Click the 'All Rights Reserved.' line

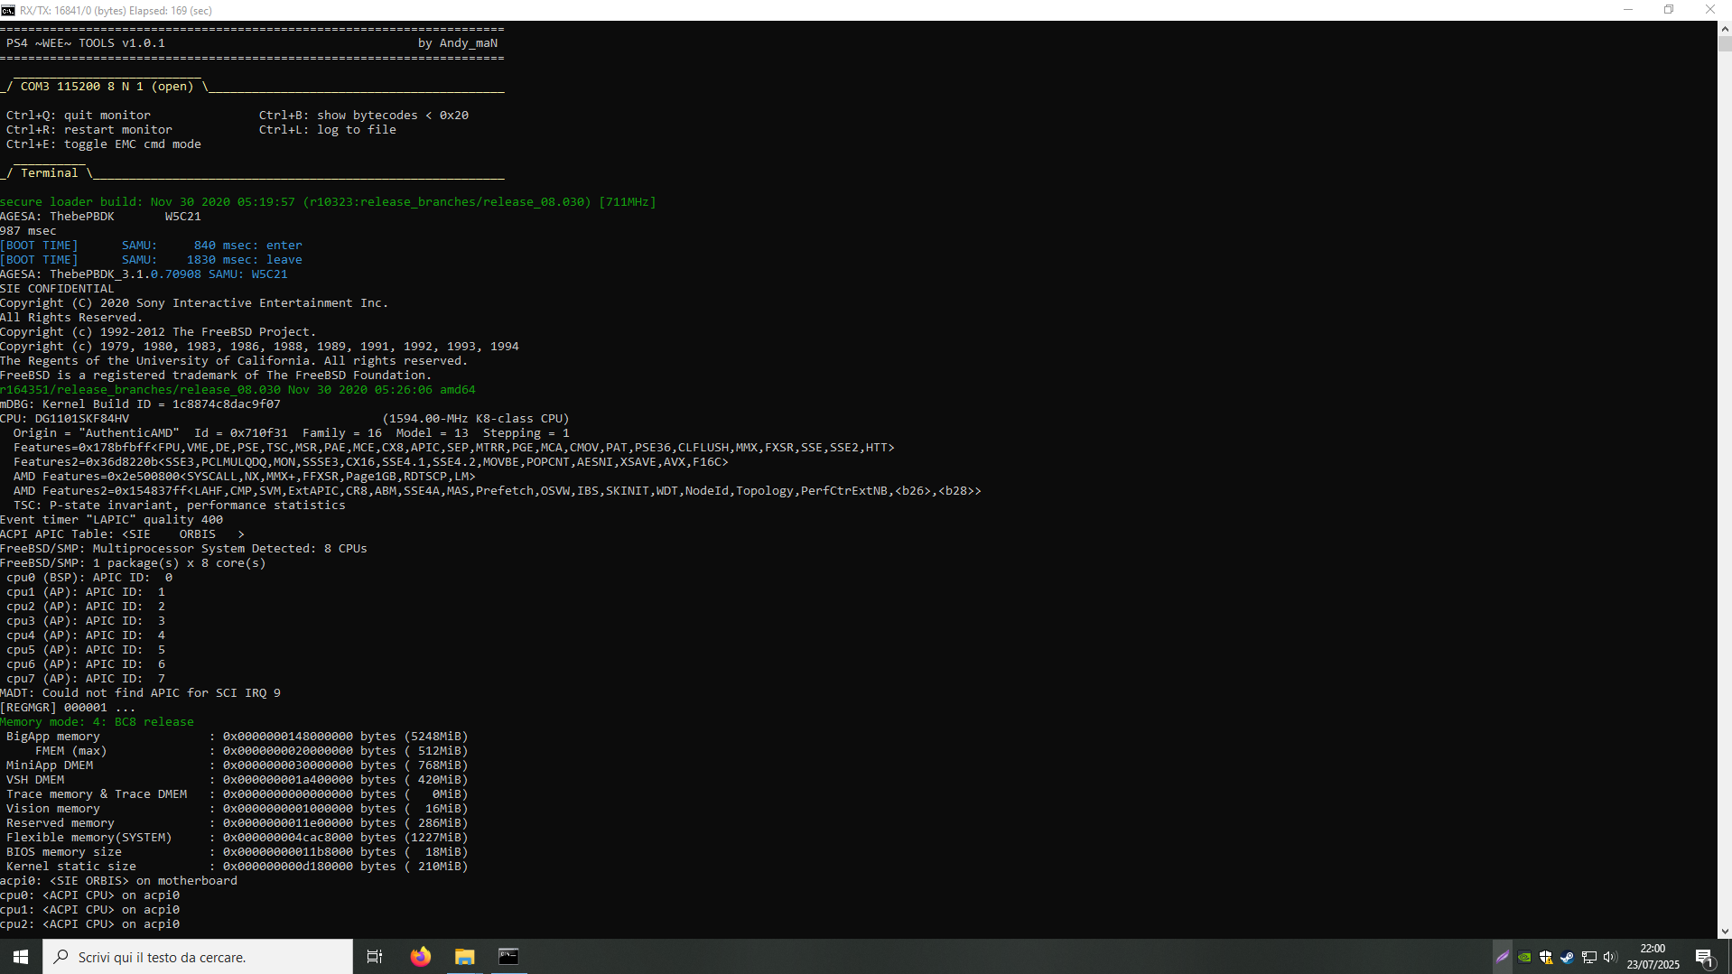pyautogui.click(x=71, y=318)
